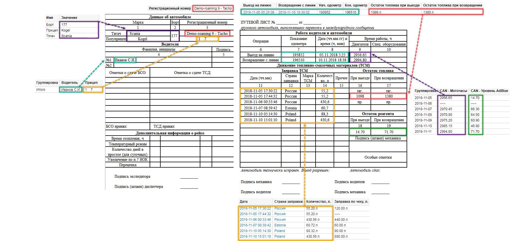510x241 pixels.
Task: Select 1380 in the form's fuel При возвращении cell
Action: coord(389,96)
